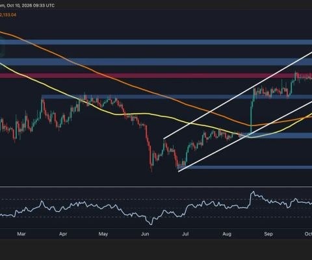Select the red horizontal resistance zone
Viewport: 312px width, 260px height.
[x=156, y=76]
